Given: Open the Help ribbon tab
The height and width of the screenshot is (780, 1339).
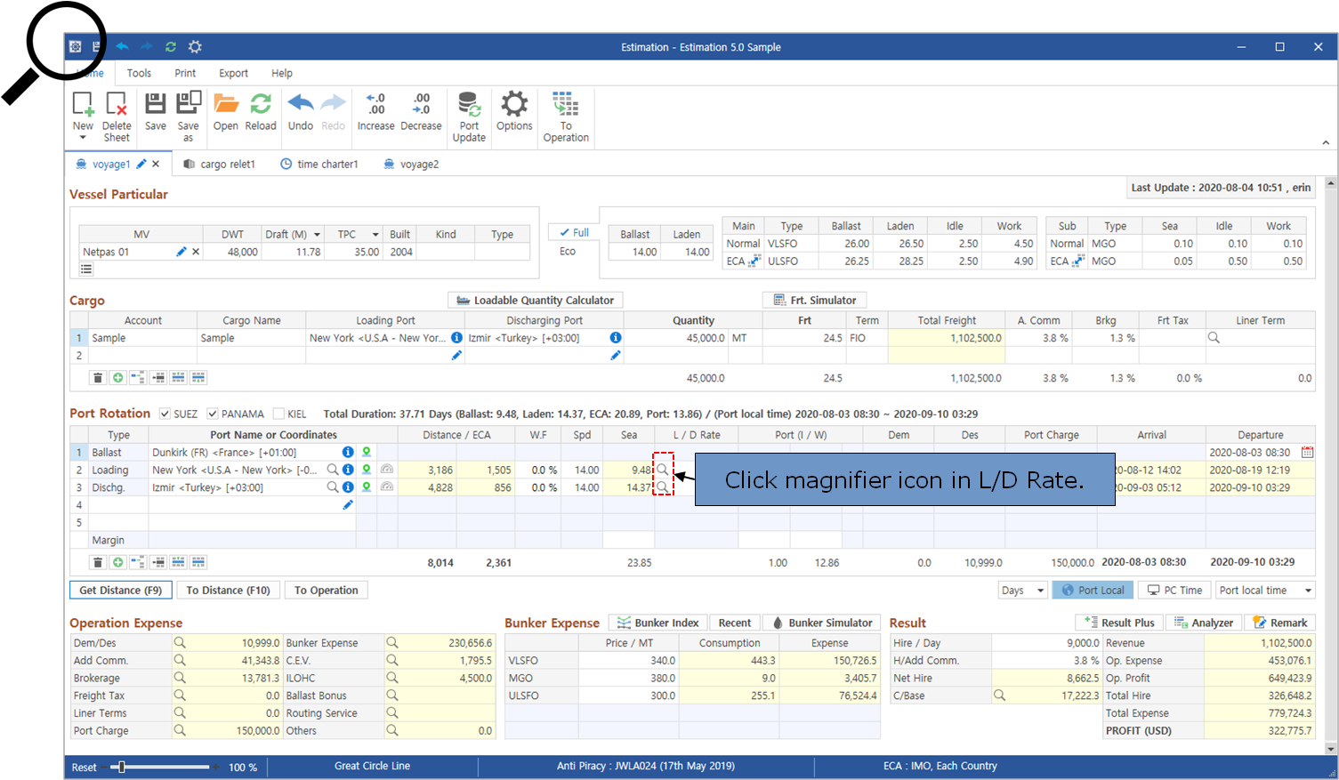Looking at the screenshot, I should tap(282, 73).
